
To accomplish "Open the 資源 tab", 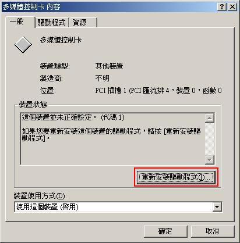I will (83, 23).
